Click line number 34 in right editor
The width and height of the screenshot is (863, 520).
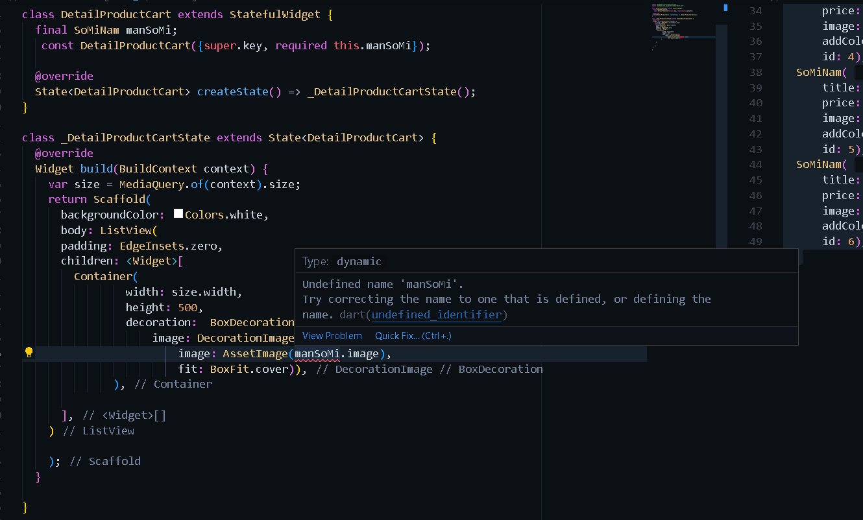pyautogui.click(x=755, y=11)
